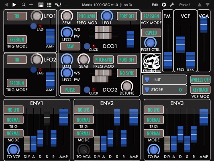
Task: Click the LFO2 rate knob
Action: click(x=37, y=60)
